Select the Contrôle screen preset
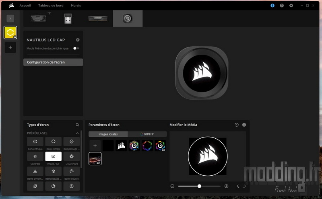322x199 pixels. coord(35,156)
